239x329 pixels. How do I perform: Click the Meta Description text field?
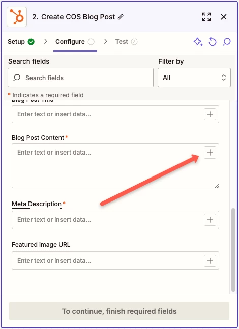pyautogui.click(x=107, y=220)
